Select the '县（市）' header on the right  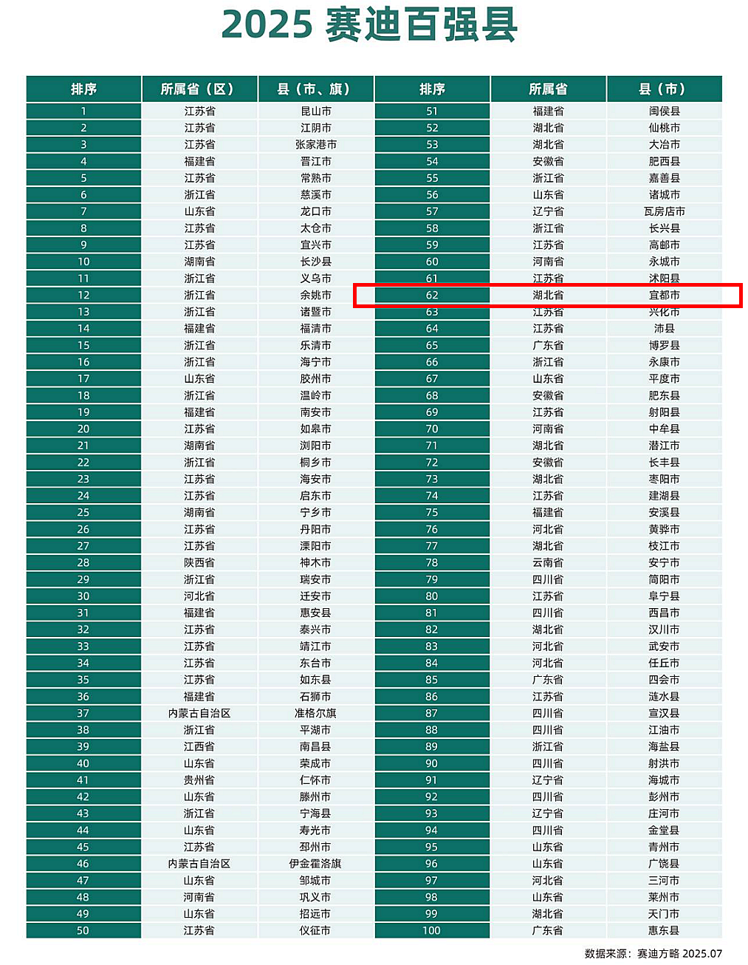point(664,89)
